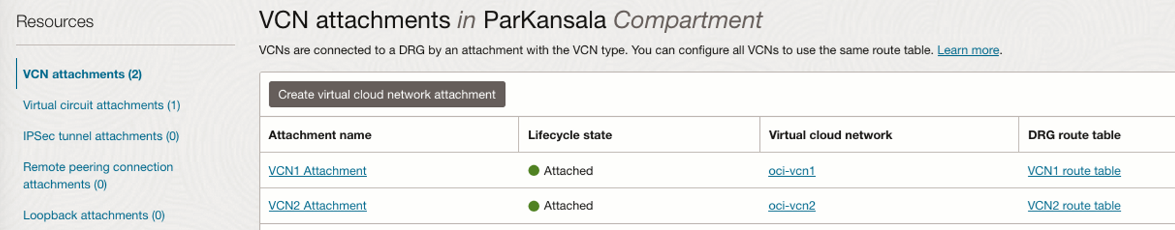Follow the Learn more link

968,50
